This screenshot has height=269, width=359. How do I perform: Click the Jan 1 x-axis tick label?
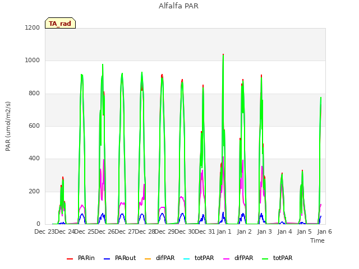click(224, 231)
